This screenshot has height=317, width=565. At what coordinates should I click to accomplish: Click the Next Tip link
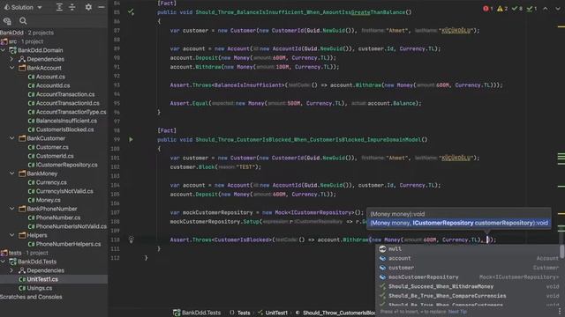pyautogui.click(x=457, y=312)
